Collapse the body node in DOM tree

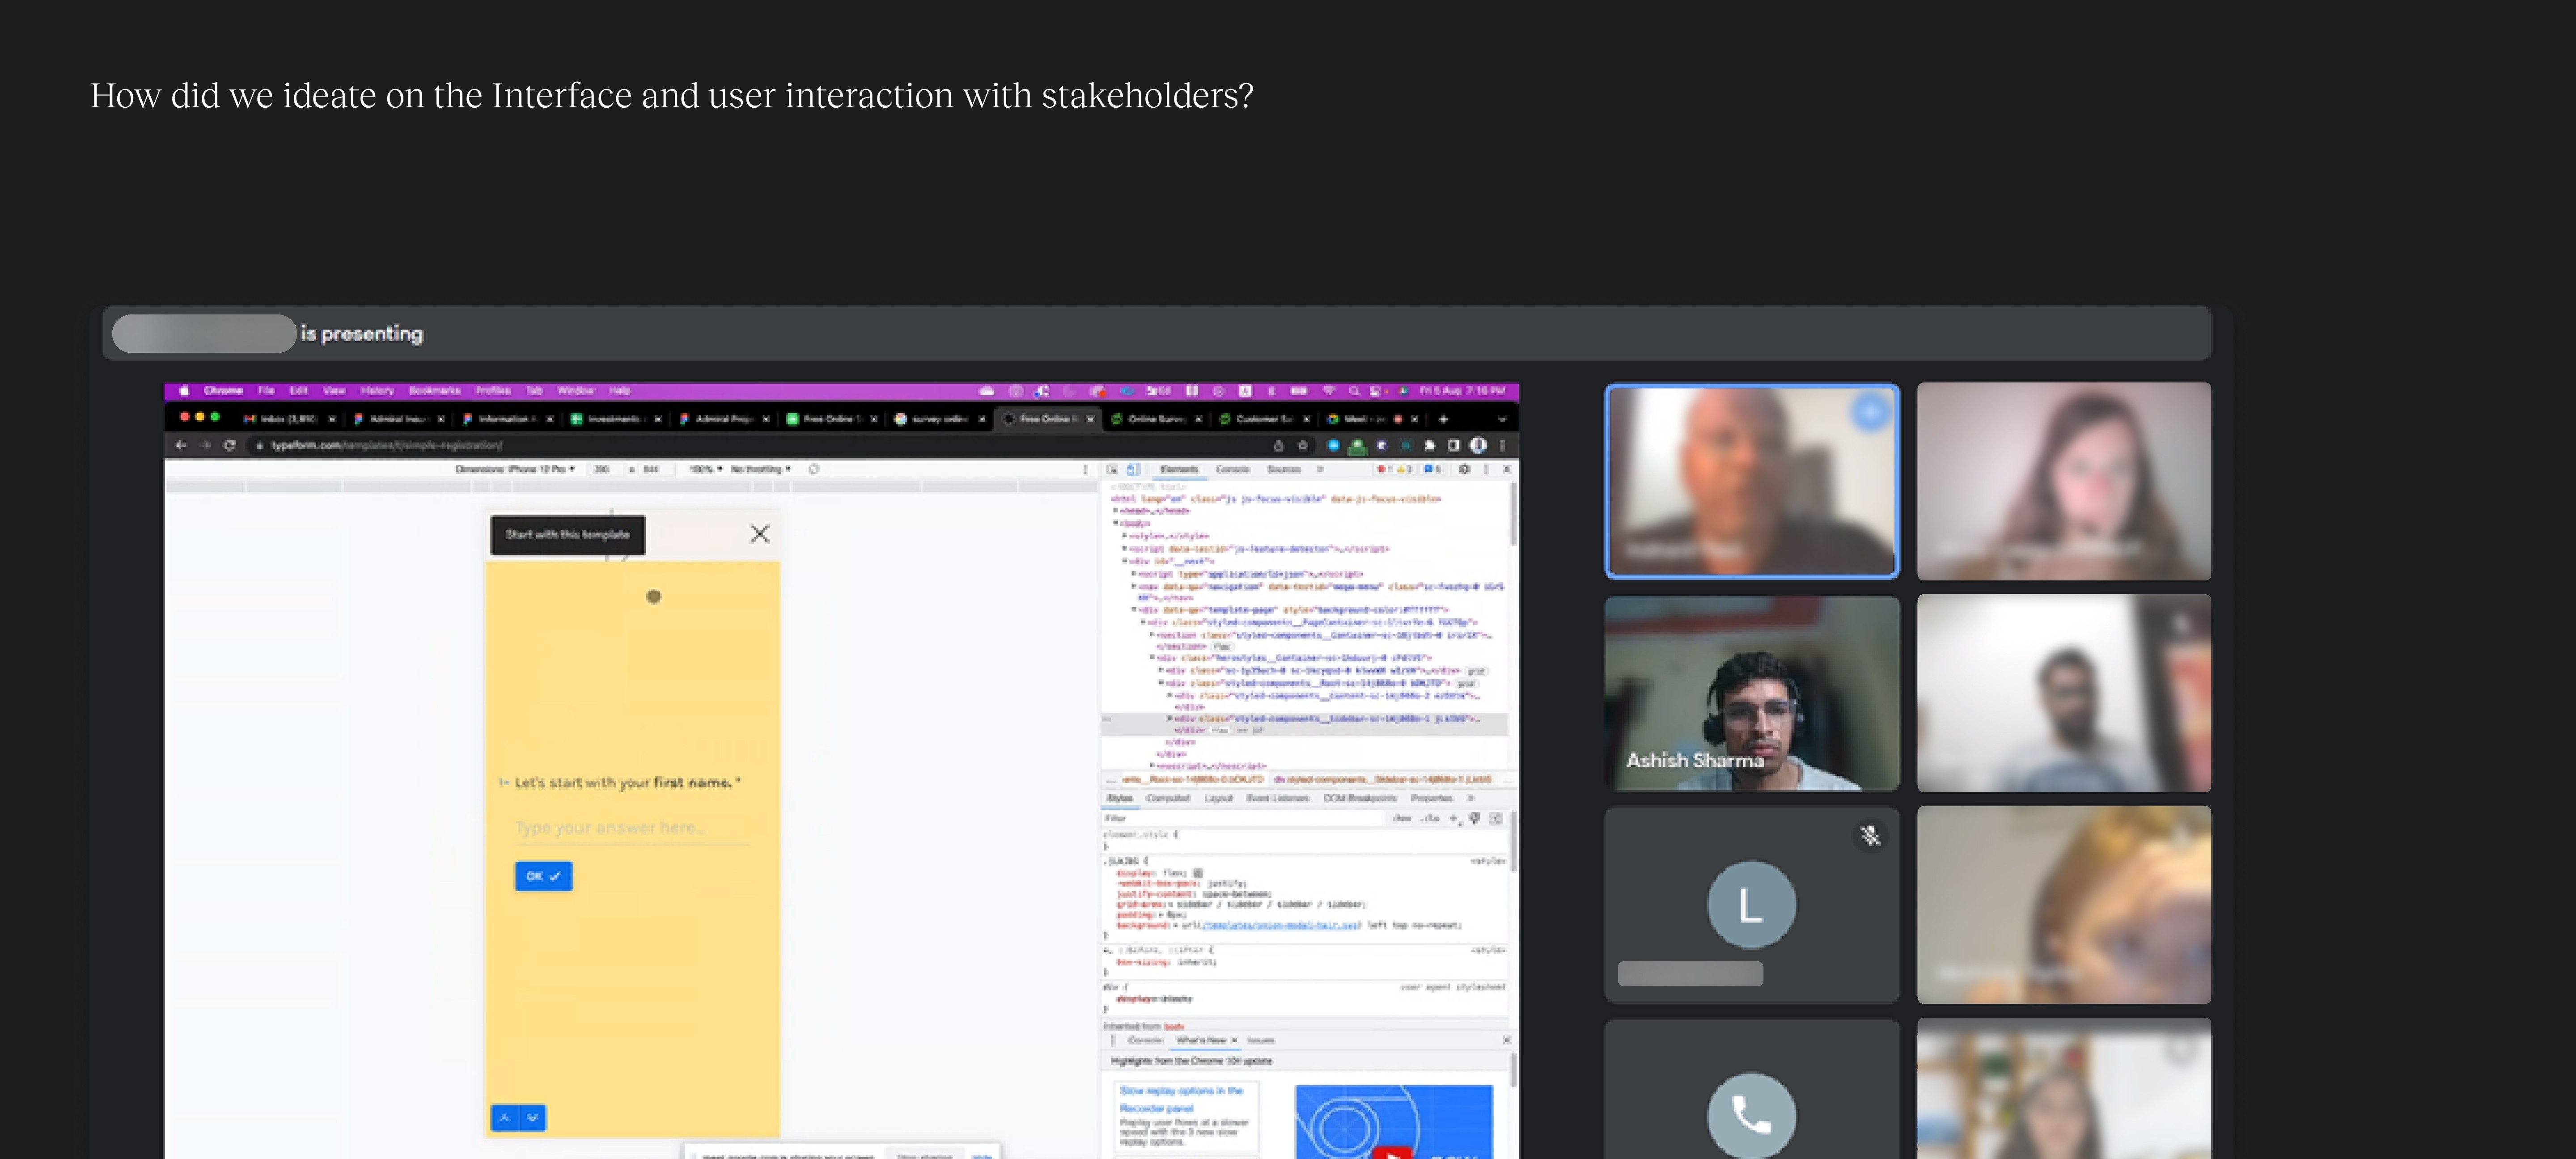[x=1116, y=523]
